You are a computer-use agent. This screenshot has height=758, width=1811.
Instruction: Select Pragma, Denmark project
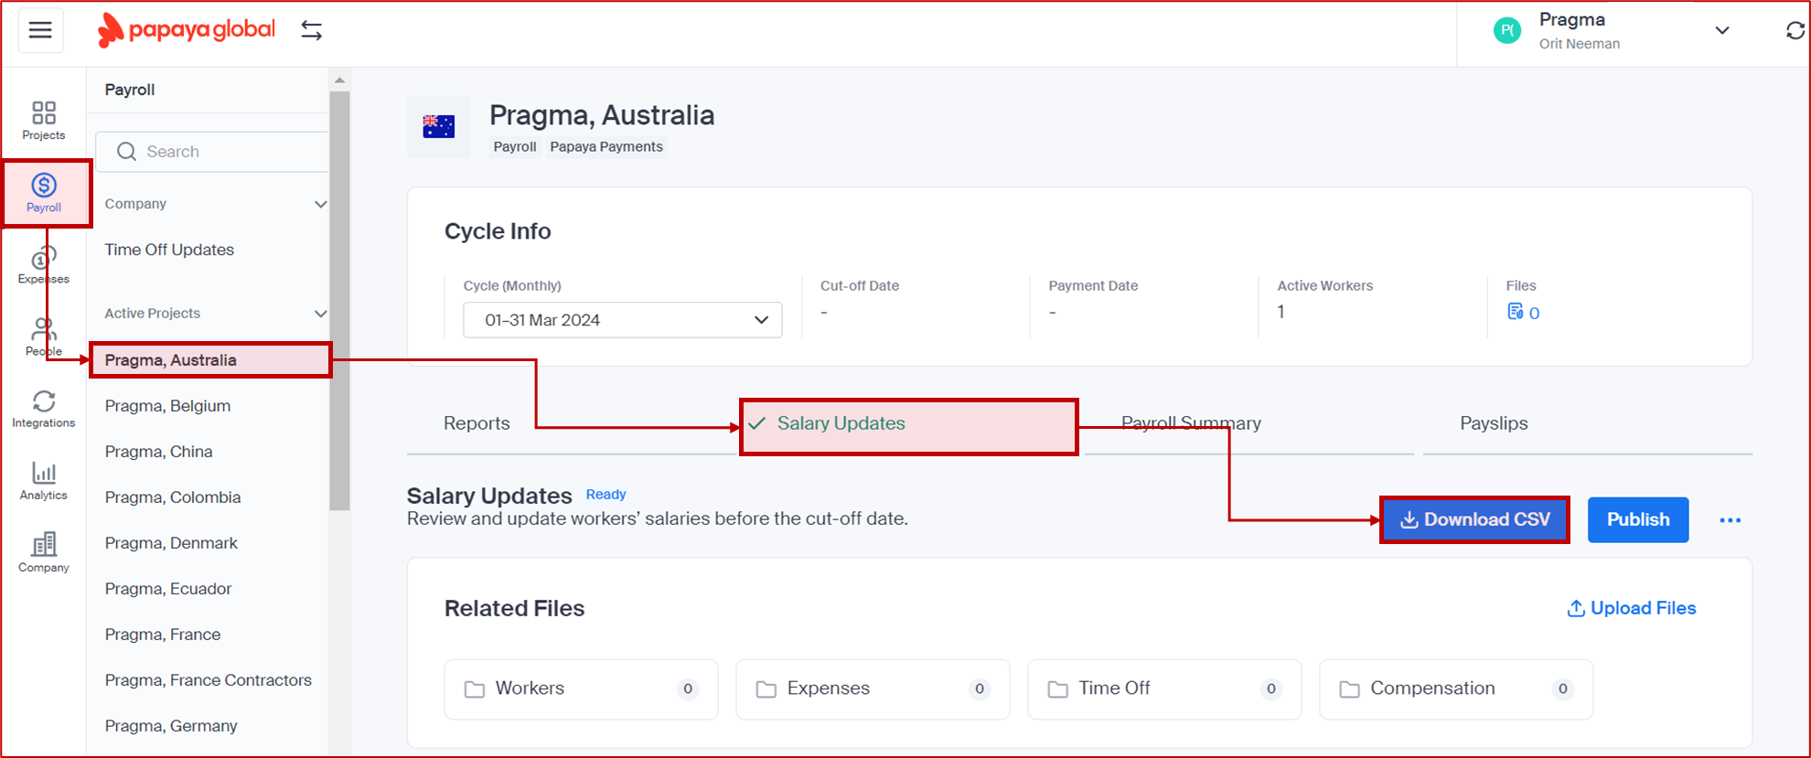(x=171, y=543)
